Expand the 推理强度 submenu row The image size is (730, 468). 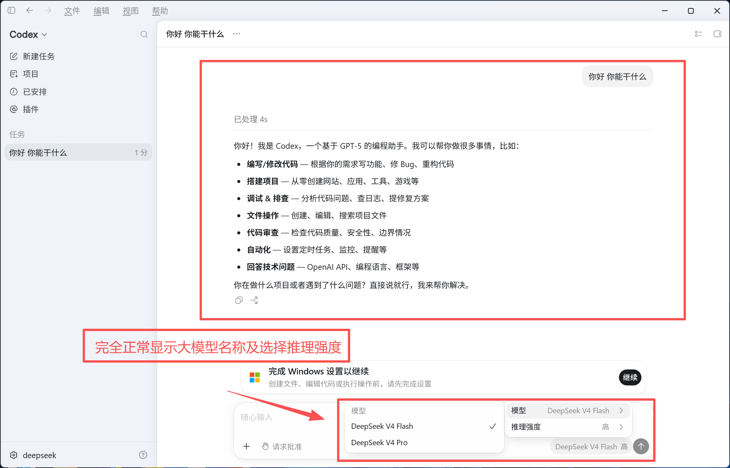coord(568,427)
